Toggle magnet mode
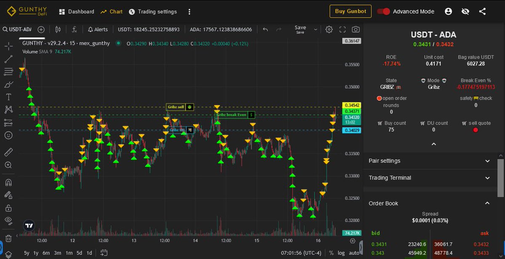Viewport: 505px width, 259px height. coord(8,183)
